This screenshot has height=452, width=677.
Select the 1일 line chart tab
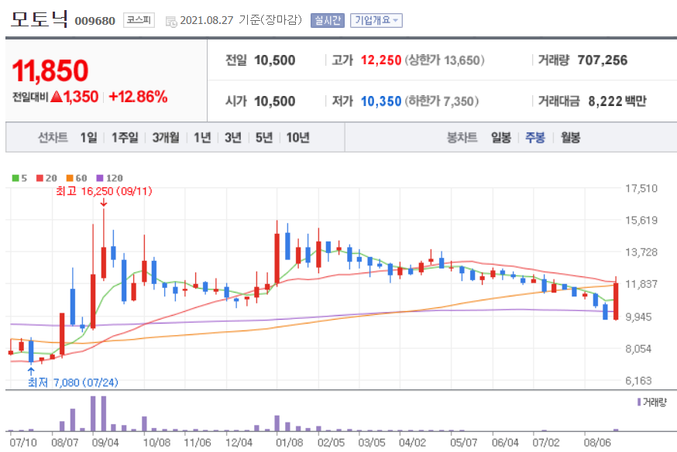(x=88, y=138)
